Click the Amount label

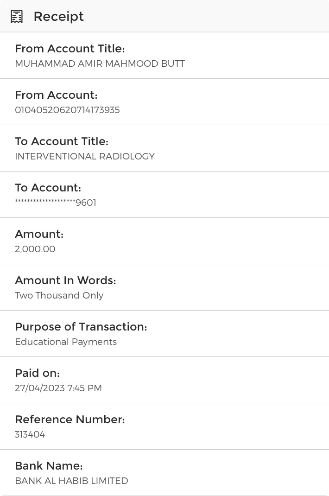coord(39,234)
